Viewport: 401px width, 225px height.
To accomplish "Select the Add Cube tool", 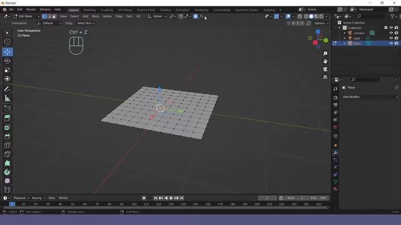I will [x=7, y=108].
